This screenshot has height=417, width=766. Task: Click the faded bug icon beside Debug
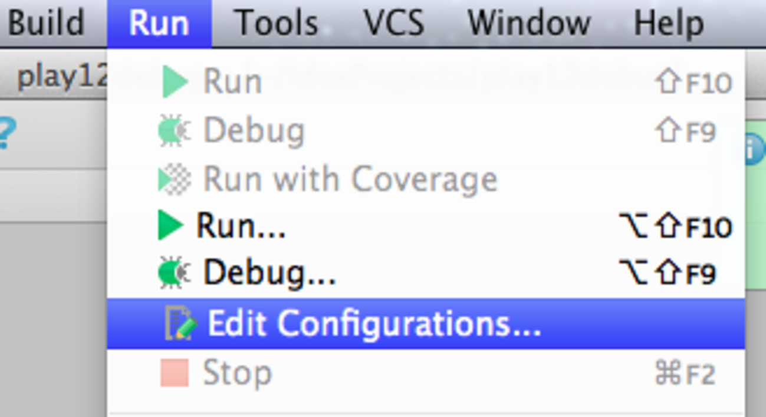tap(174, 130)
